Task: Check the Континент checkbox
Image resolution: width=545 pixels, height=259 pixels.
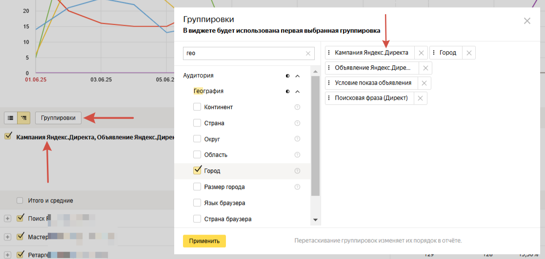Action: (197, 107)
